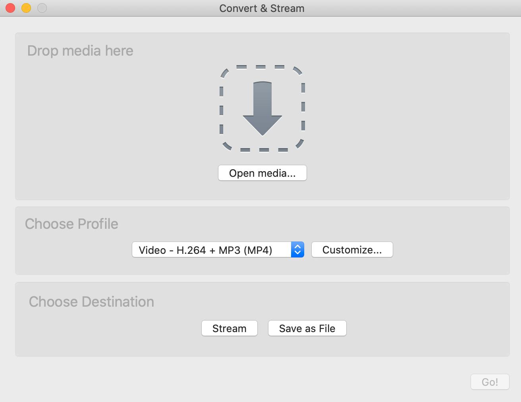Click empty space in the Drop media panel

coord(397,119)
